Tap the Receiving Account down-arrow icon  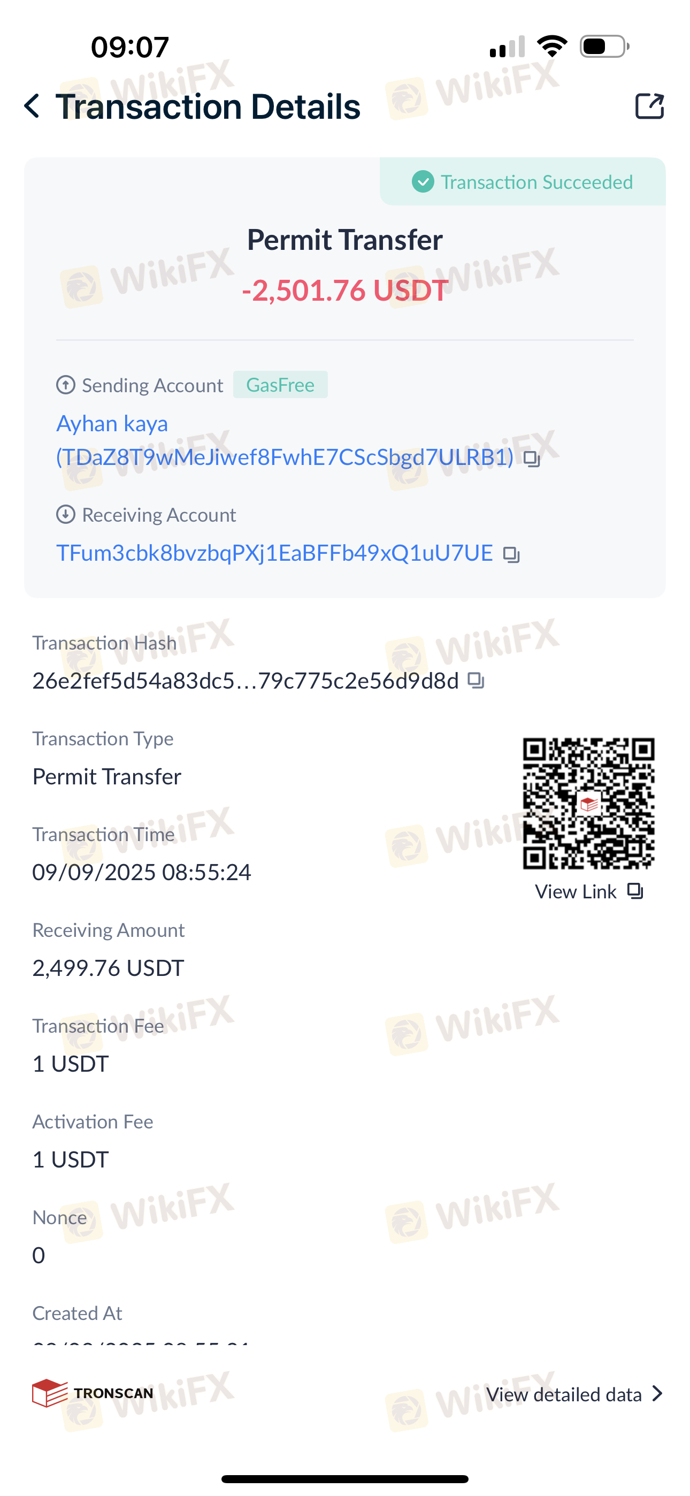click(x=66, y=514)
